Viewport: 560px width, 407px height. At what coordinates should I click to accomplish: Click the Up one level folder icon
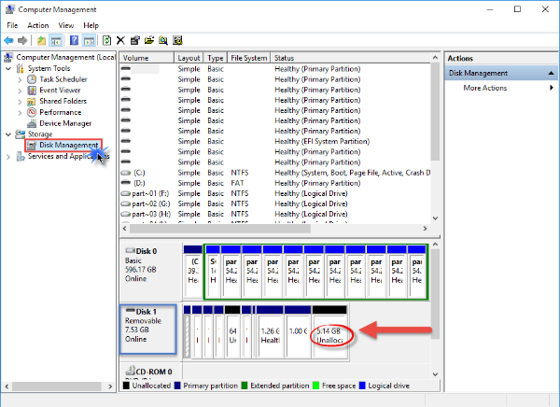click(41, 40)
